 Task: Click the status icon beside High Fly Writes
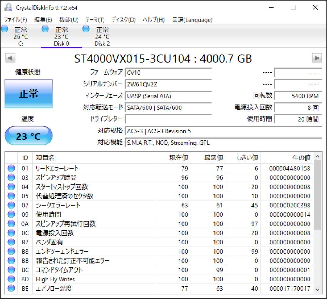click(11, 279)
